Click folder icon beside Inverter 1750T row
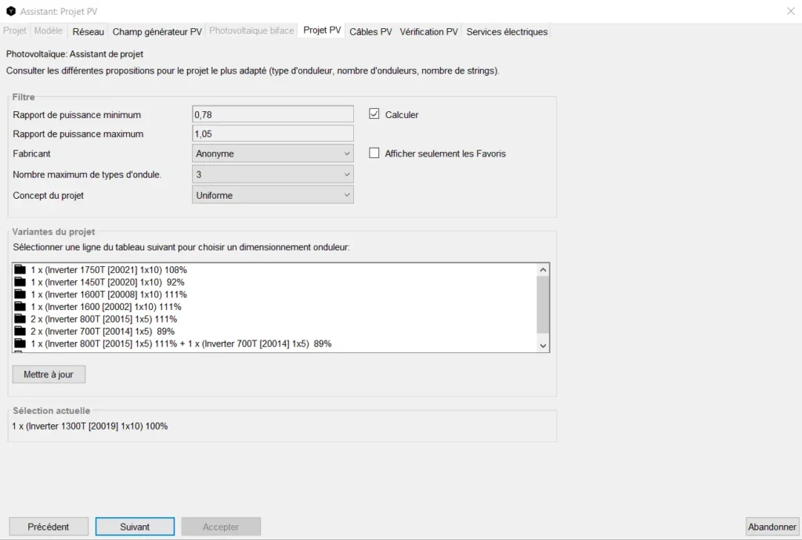Viewport: 802px width, 540px height. coord(20,270)
